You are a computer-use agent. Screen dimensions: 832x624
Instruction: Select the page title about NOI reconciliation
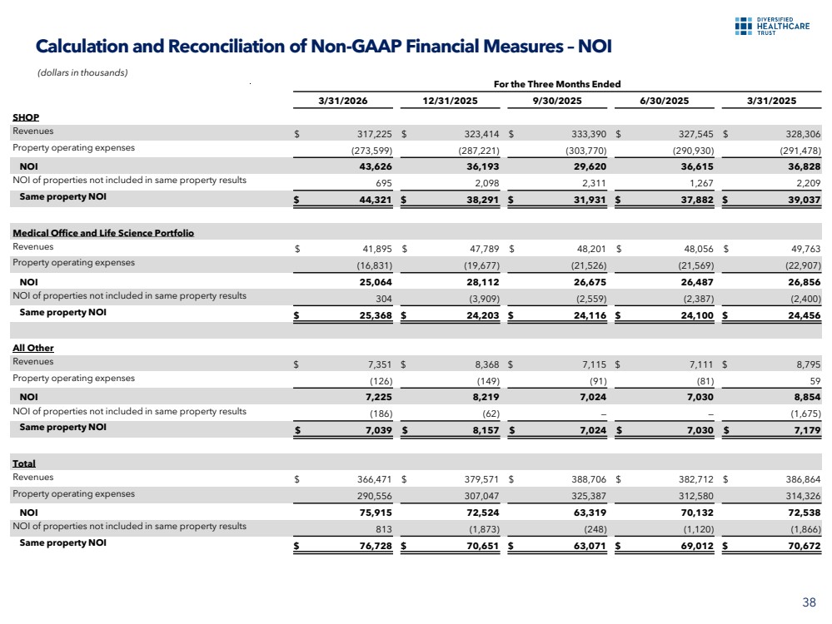[324, 46]
